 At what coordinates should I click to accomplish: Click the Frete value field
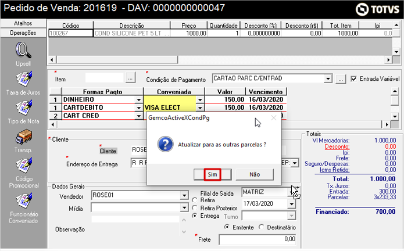257,239
